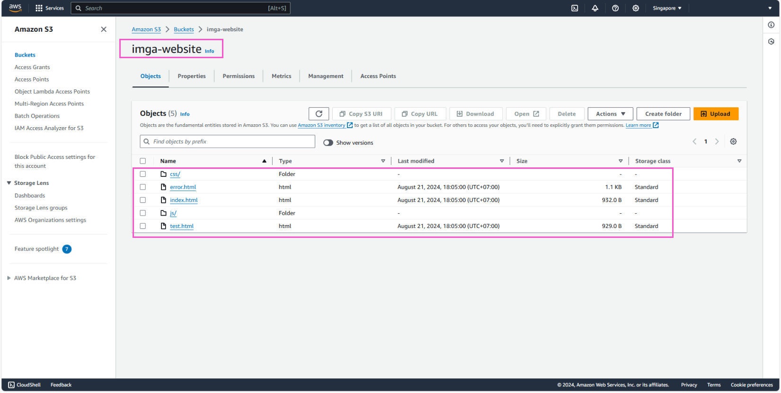Click Info link beside imga-website title
Viewport: 781px width, 393px height.
(209, 51)
